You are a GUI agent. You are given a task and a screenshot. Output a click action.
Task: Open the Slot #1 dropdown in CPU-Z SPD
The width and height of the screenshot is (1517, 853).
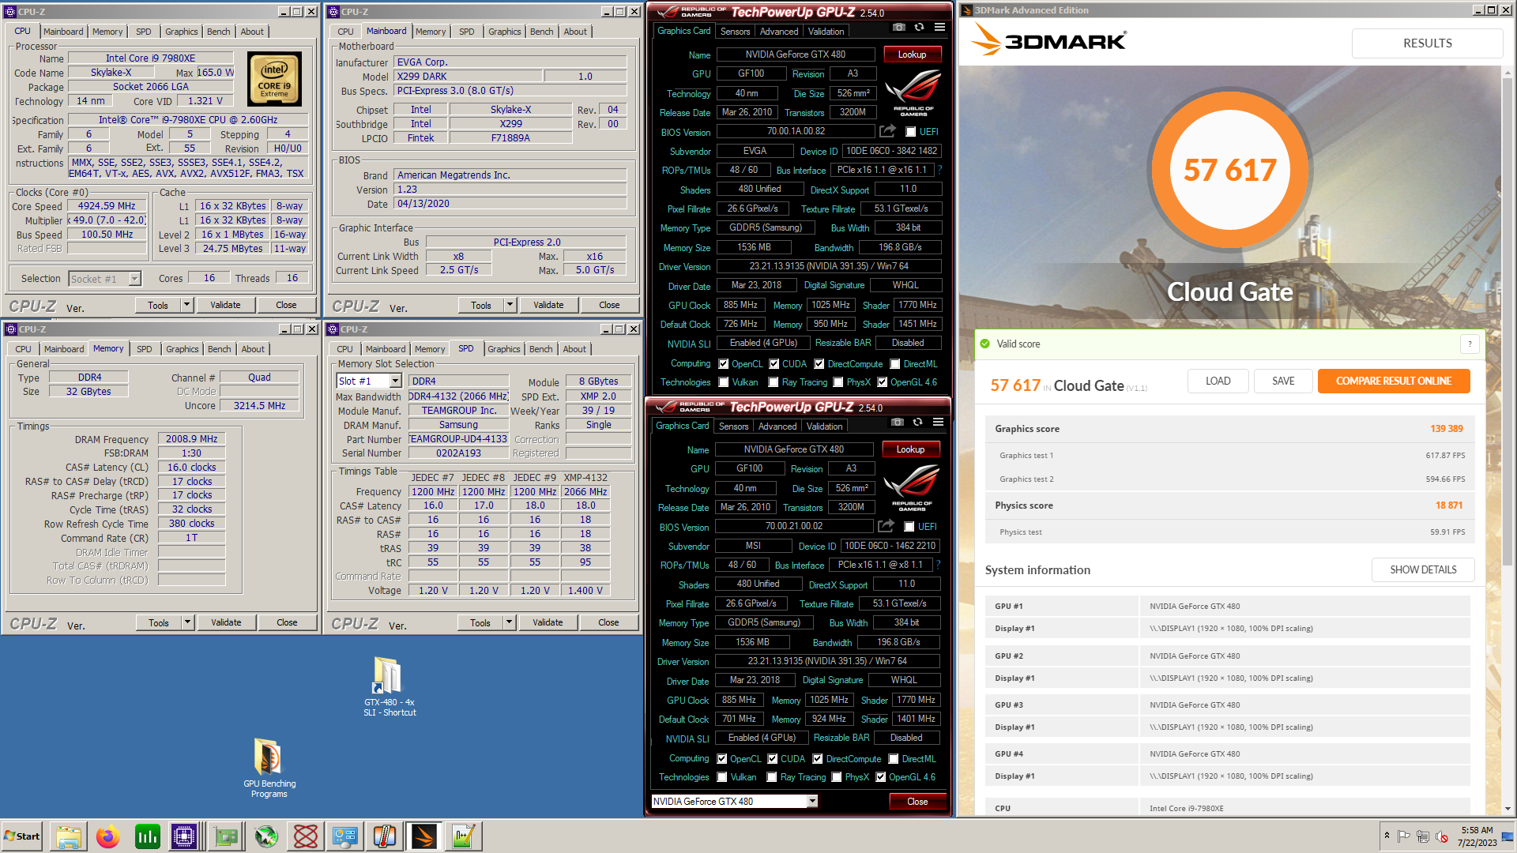tap(395, 381)
